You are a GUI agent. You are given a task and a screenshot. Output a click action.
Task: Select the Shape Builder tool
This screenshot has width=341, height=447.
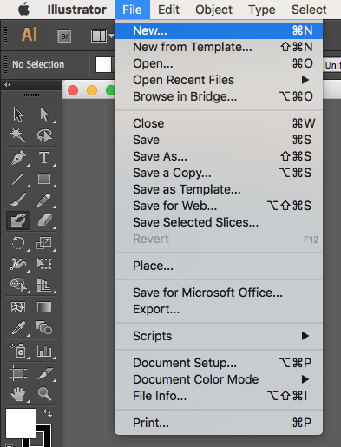(18, 285)
